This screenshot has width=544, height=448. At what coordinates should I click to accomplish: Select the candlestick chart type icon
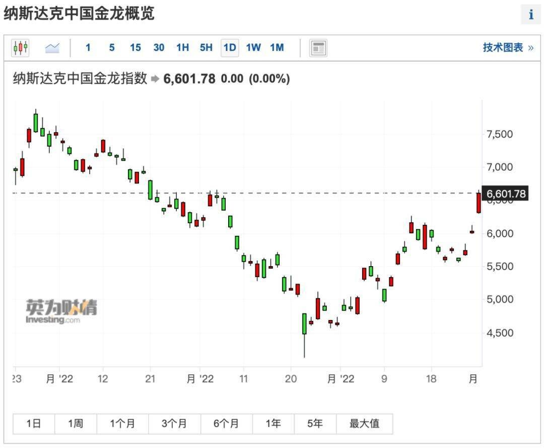(20, 47)
